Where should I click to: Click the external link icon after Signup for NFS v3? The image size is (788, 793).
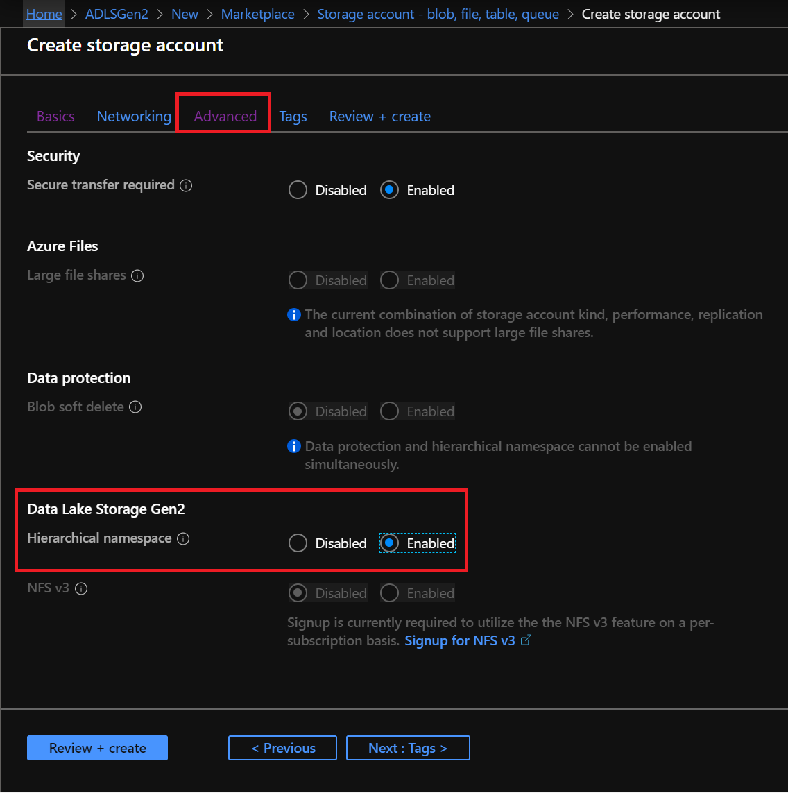pos(526,640)
